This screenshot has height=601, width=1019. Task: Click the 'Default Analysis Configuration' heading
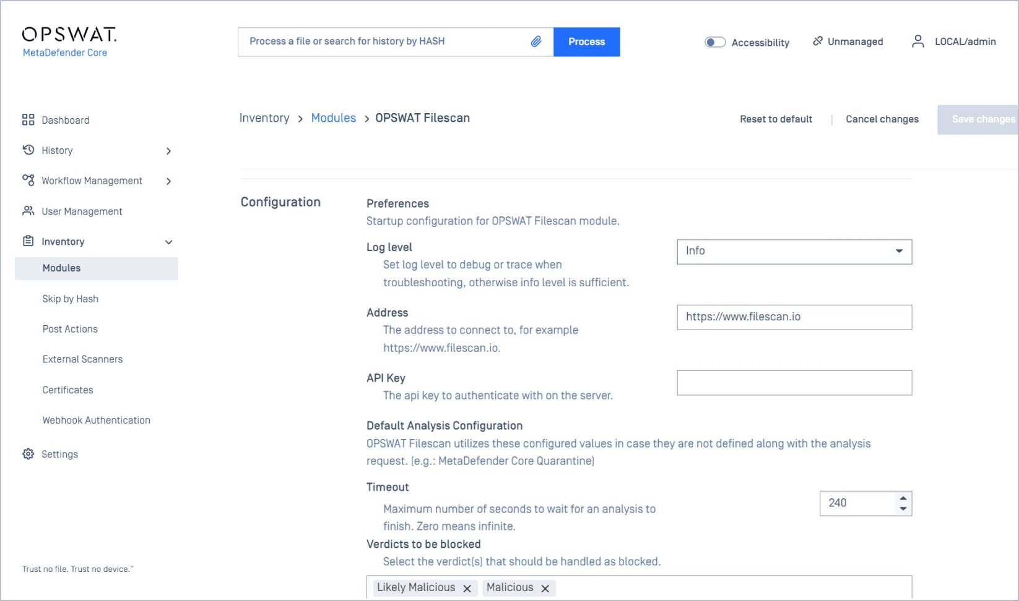(x=444, y=425)
